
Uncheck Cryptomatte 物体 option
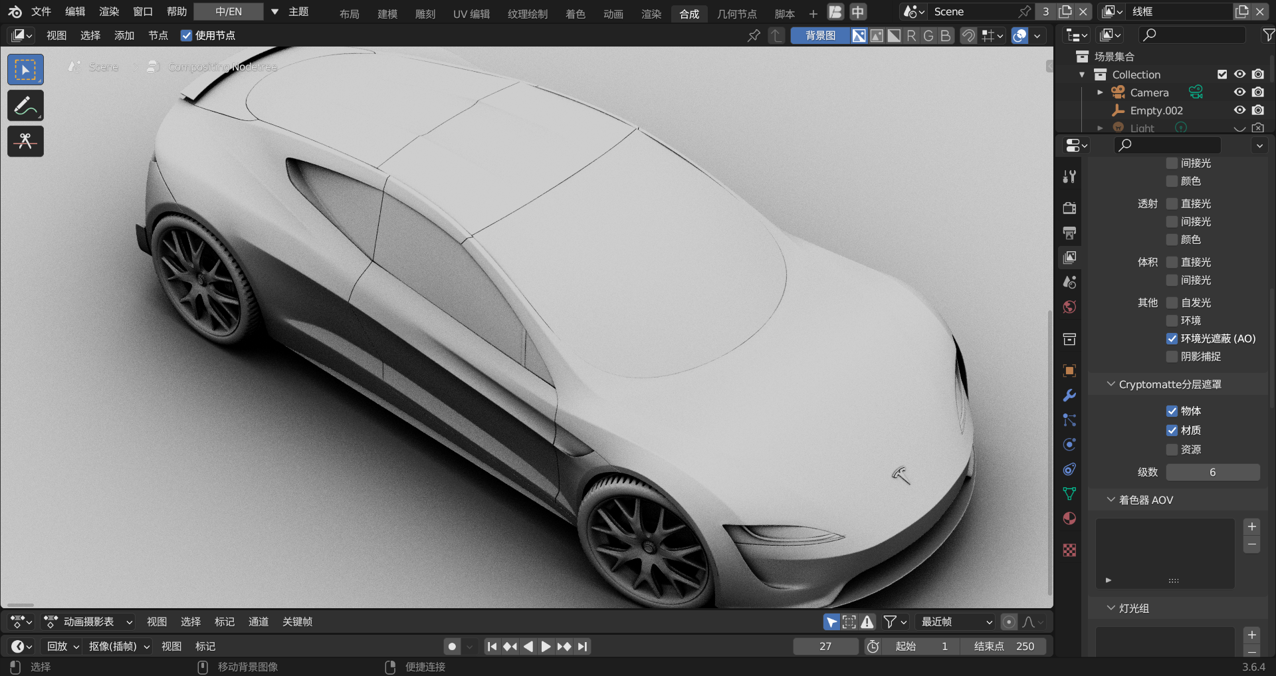coord(1172,411)
